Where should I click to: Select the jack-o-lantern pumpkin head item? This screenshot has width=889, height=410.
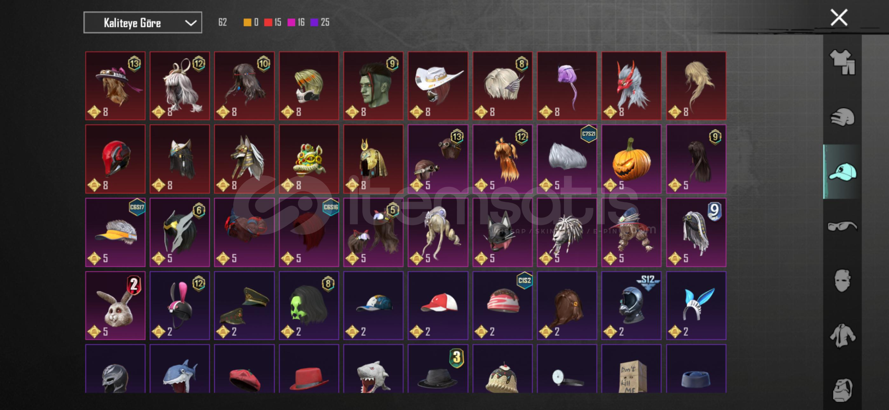(x=631, y=159)
